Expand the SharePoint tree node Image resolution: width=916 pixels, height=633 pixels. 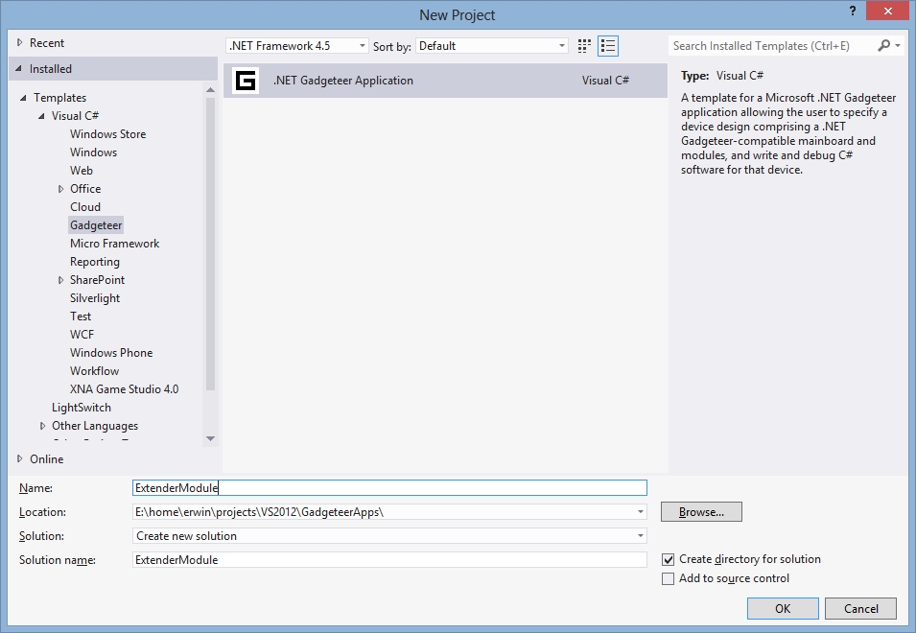60,280
